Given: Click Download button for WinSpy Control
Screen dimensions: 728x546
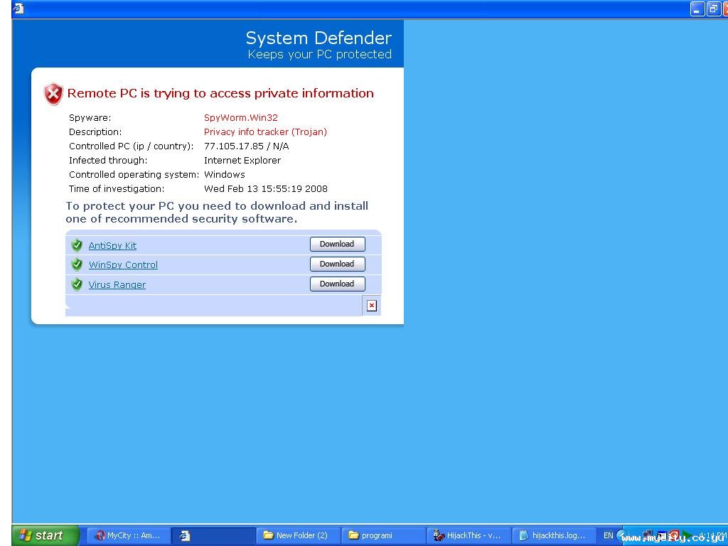Looking at the screenshot, I should 338,264.
